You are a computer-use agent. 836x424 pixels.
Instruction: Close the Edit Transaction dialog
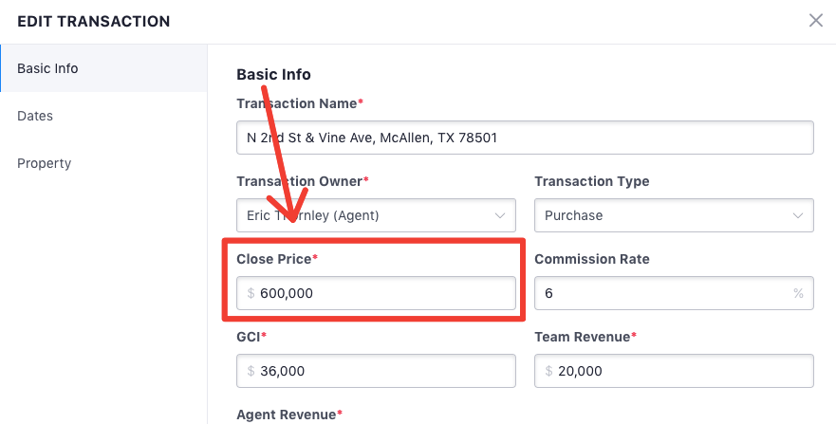815,21
